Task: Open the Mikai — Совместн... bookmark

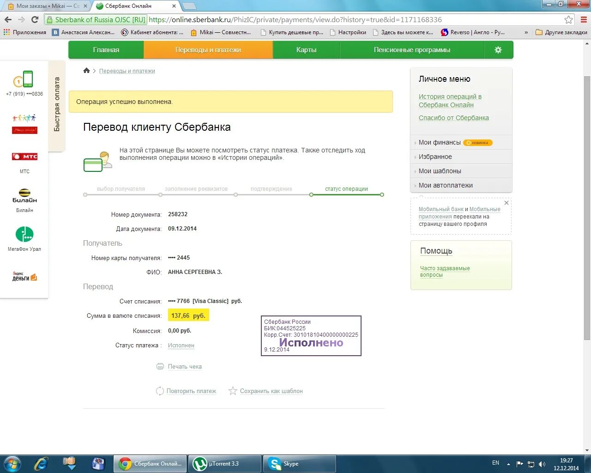Action: click(221, 32)
